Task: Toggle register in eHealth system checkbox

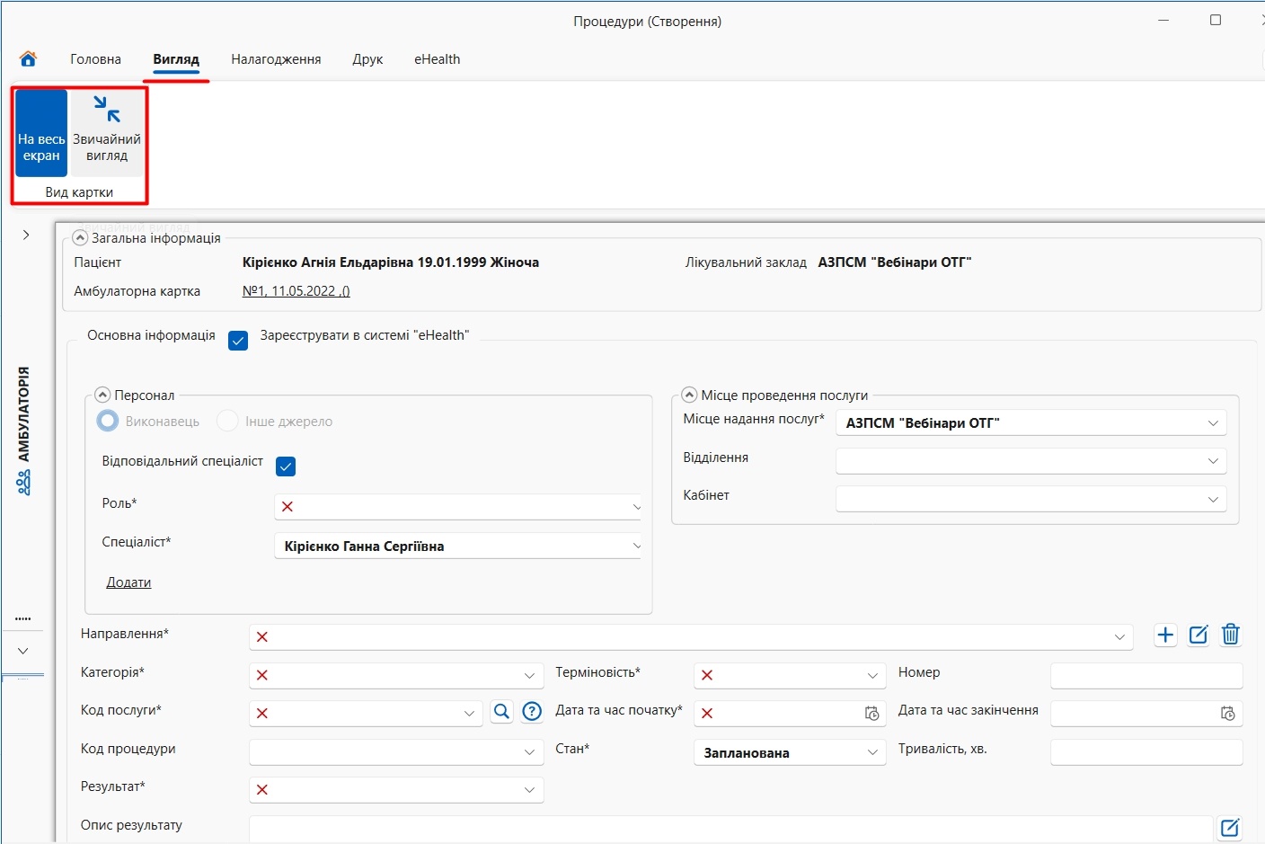Action: [238, 341]
